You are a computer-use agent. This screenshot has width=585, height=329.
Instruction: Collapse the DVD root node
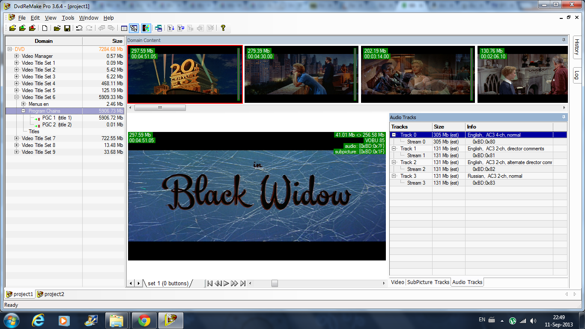click(x=10, y=49)
